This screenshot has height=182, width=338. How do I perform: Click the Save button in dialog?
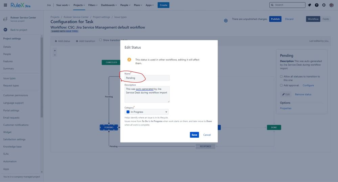(194, 135)
